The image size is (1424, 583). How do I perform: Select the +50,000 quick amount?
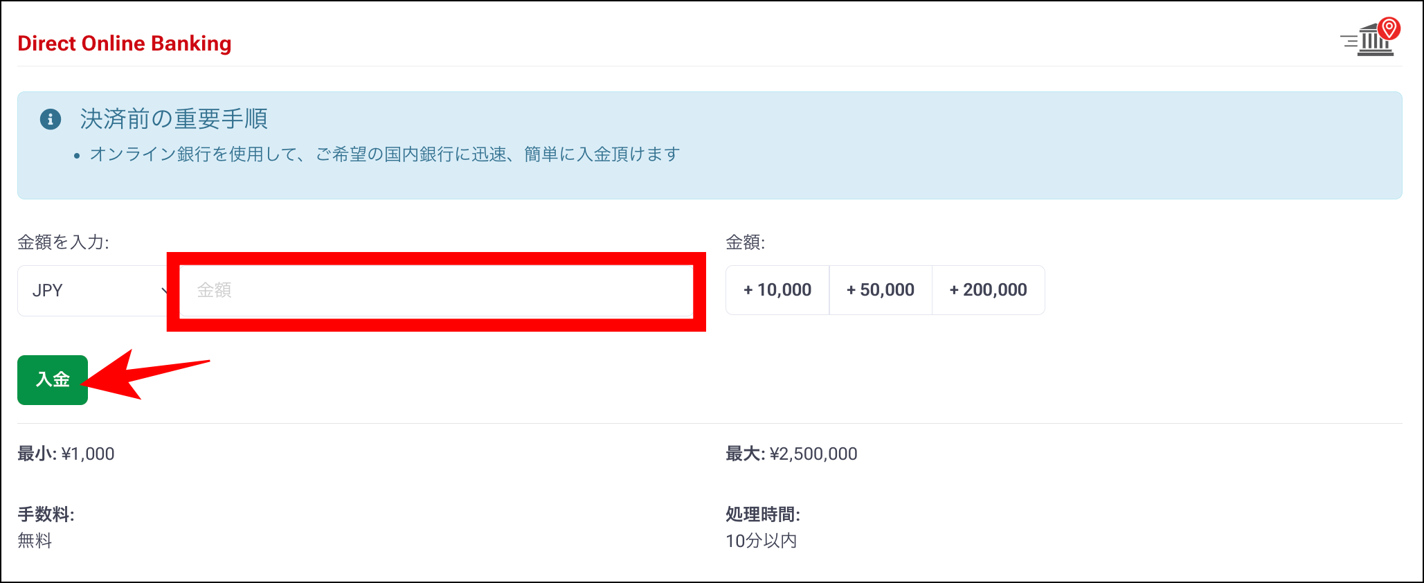click(x=881, y=289)
